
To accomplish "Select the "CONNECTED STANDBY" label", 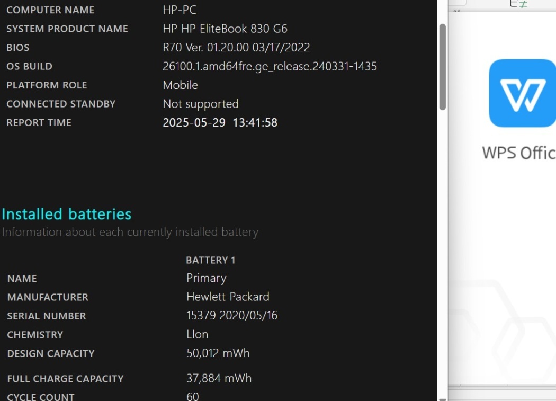I will (61, 104).
